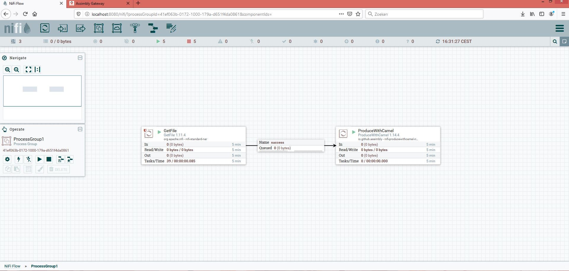Click the Group icon in Operate panel

click(x=28, y=169)
